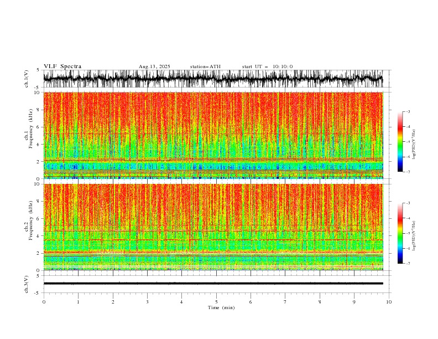Click the time axis tick label '7'
Viewport: 438px width, 339px height.
pos(285,302)
